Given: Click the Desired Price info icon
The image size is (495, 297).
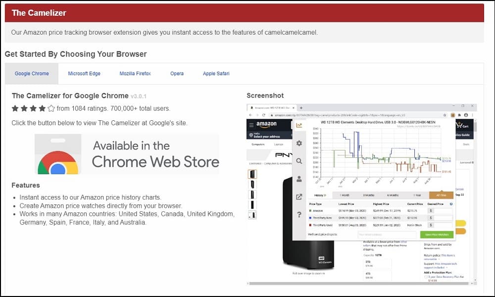Looking at the screenshot, I should coord(451,204).
